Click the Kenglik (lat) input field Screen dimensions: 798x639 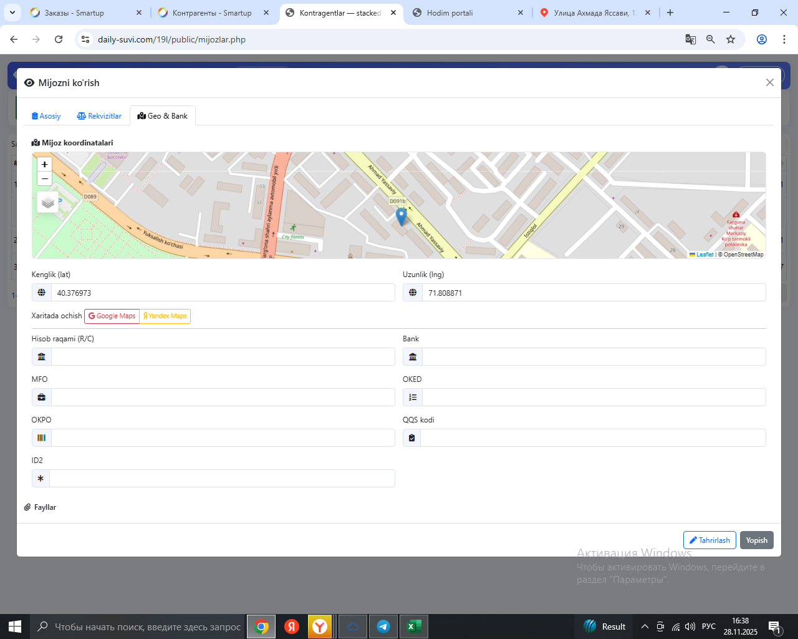pos(223,293)
